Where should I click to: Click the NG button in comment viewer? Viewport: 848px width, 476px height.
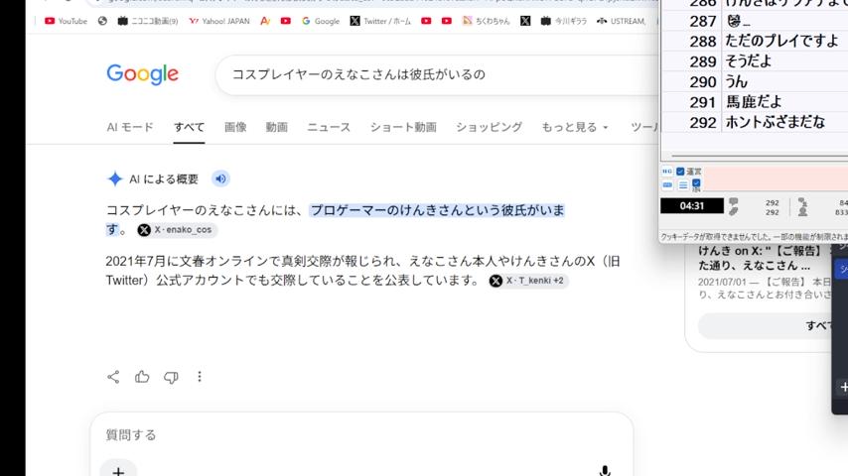(667, 172)
